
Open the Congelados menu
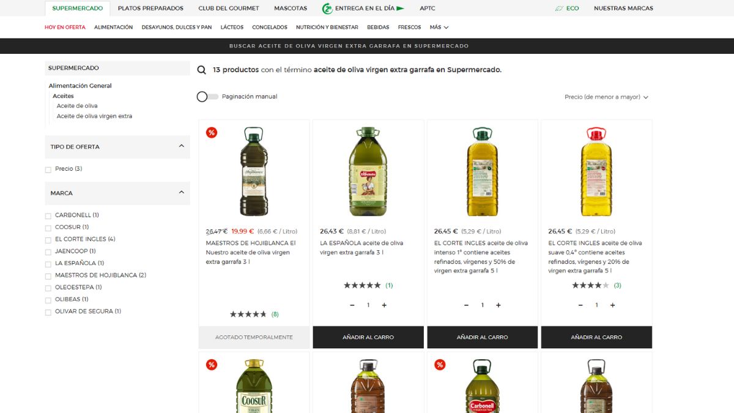(270, 28)
